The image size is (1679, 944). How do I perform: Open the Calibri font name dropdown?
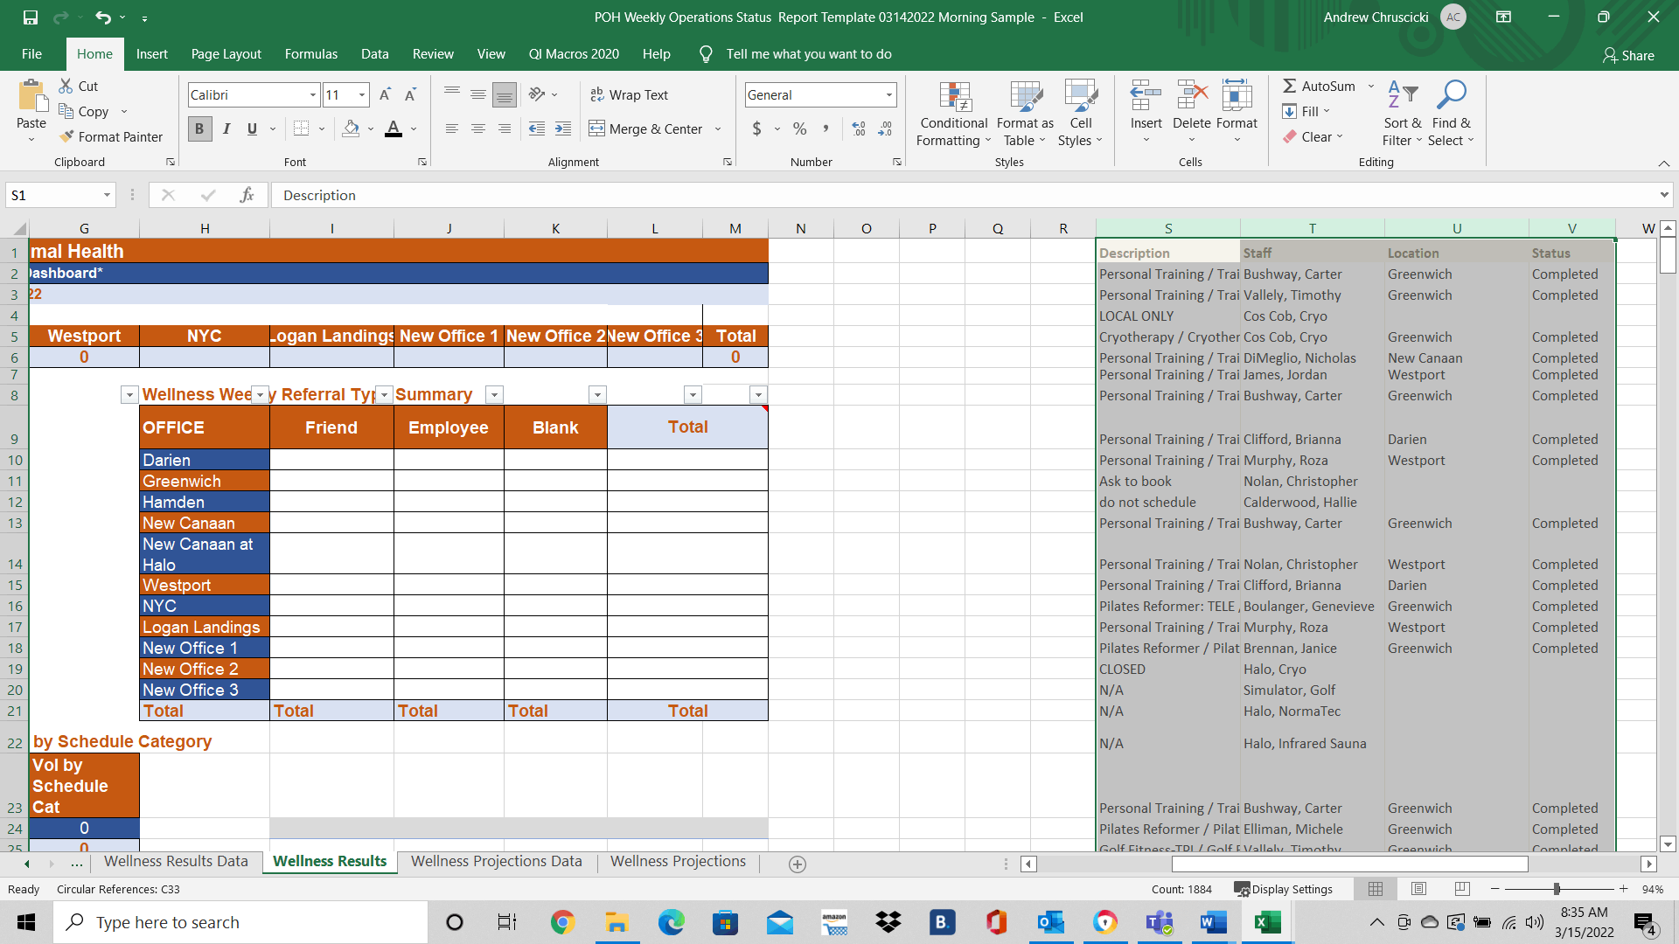[312, 94]
